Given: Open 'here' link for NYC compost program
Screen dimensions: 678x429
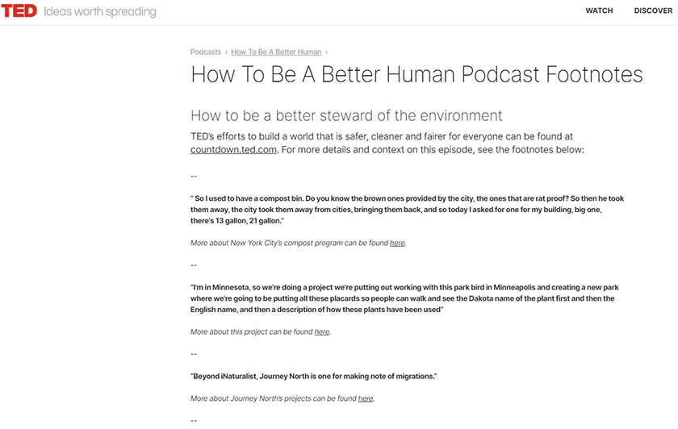Looking at the screenshot, I should 397,244.
